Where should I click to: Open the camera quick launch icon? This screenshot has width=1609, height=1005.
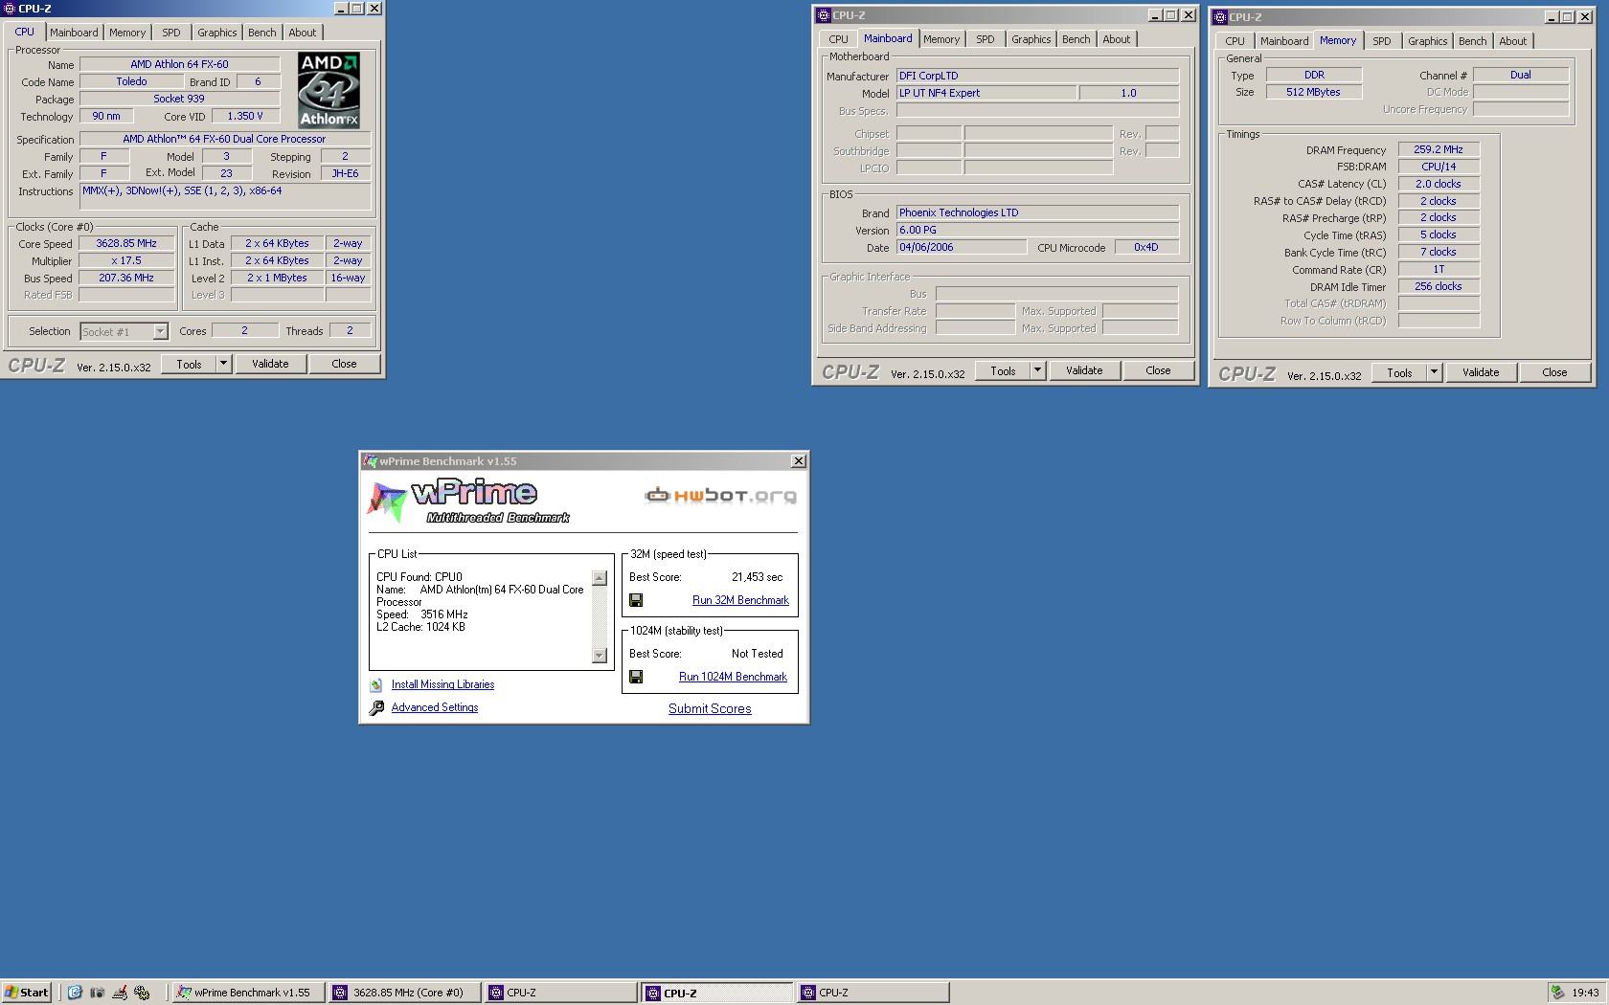[x=97, y=993]
